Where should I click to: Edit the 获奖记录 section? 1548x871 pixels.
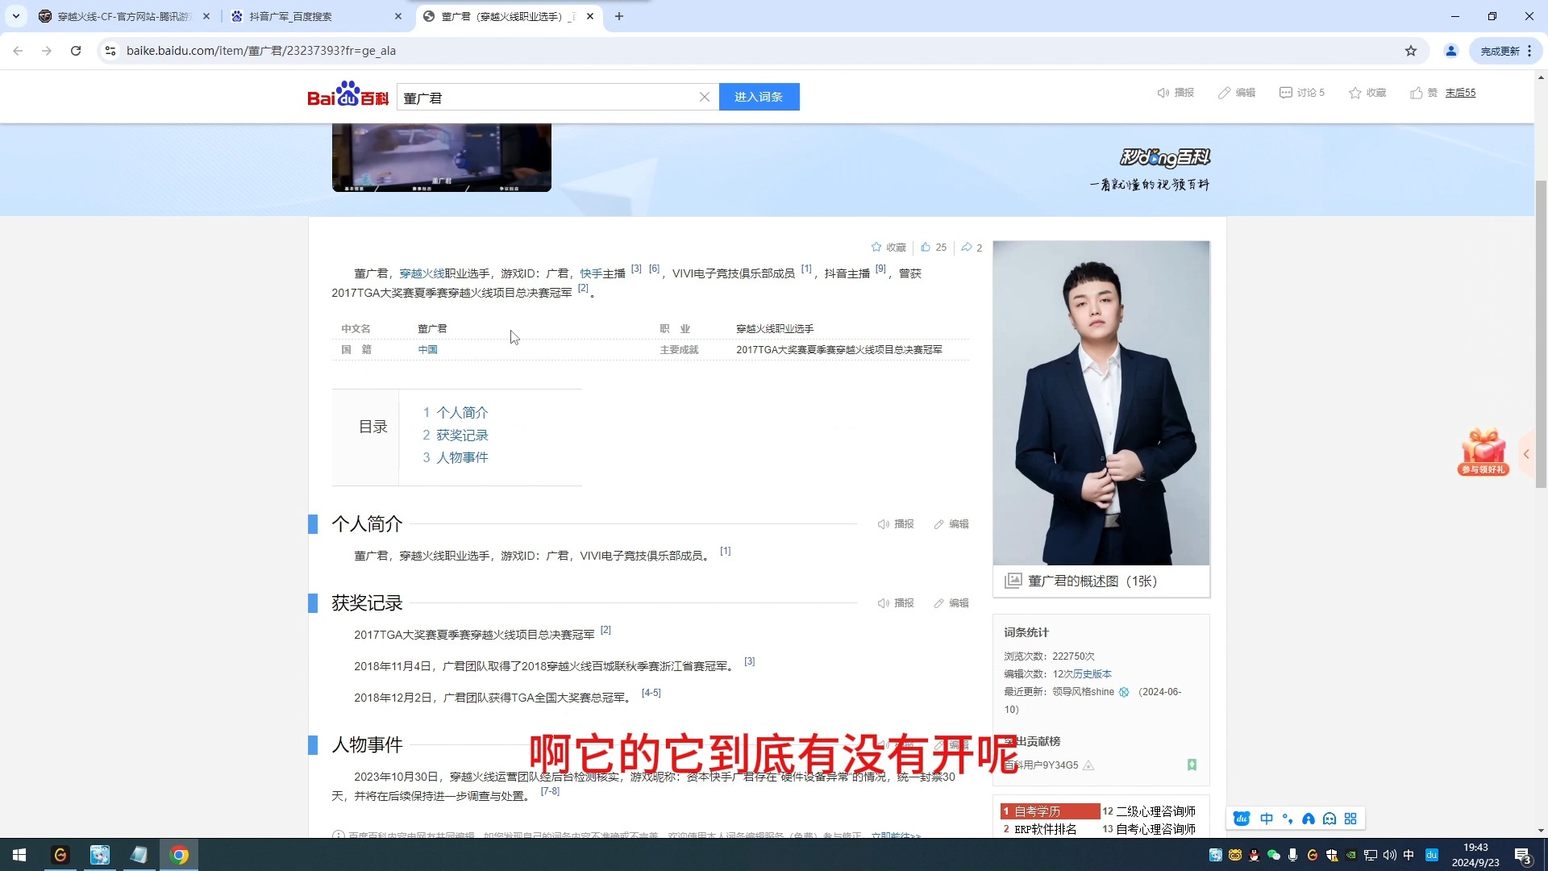pos(951,603)
